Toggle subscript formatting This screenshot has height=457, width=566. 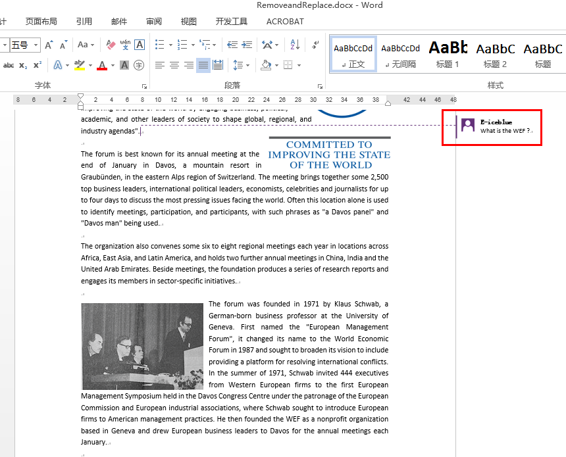click(23, 65)
